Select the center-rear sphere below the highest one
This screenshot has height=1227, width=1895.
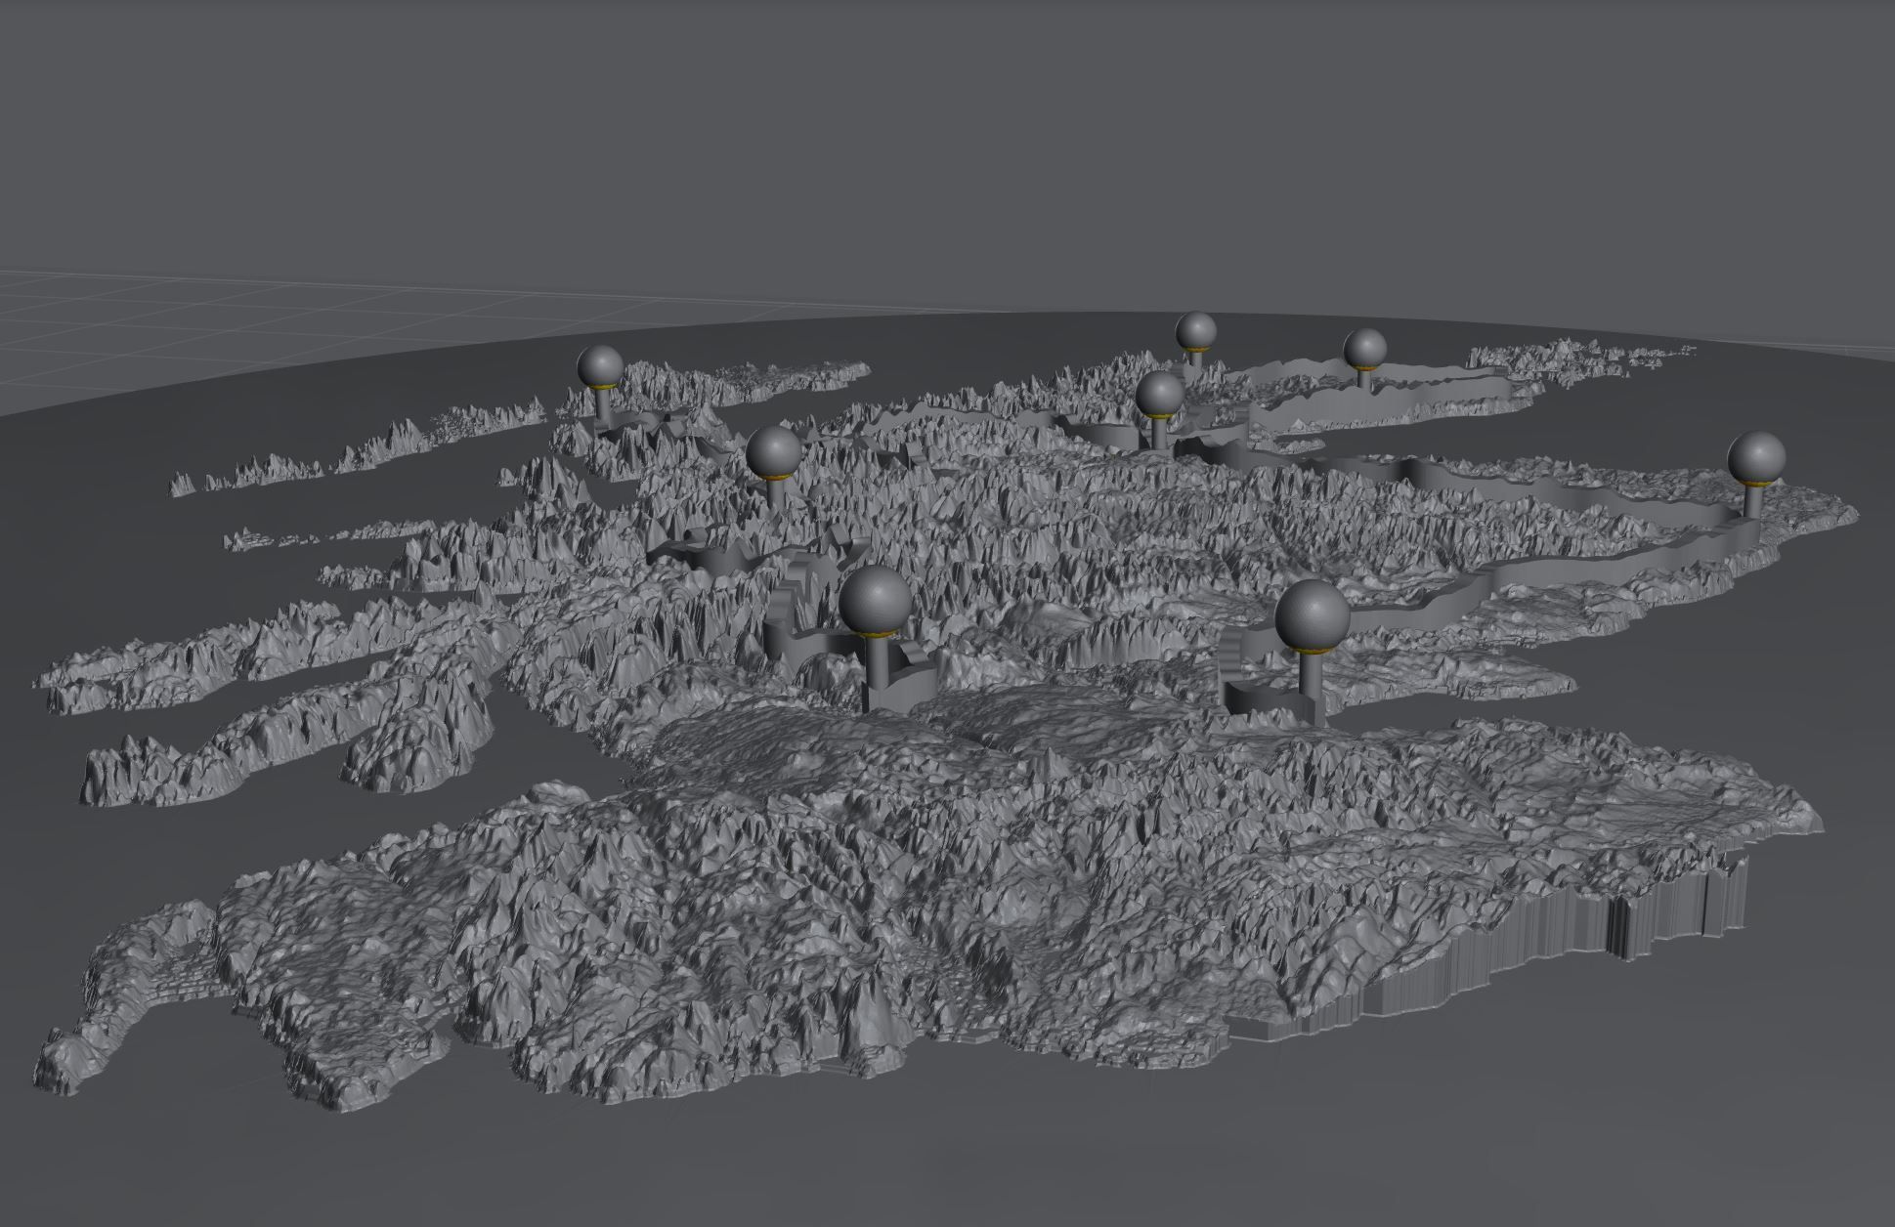1160,395
